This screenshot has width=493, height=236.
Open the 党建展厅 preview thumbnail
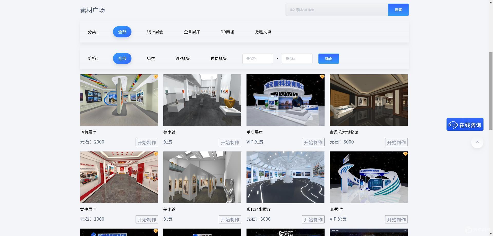(x=119, y=177)
